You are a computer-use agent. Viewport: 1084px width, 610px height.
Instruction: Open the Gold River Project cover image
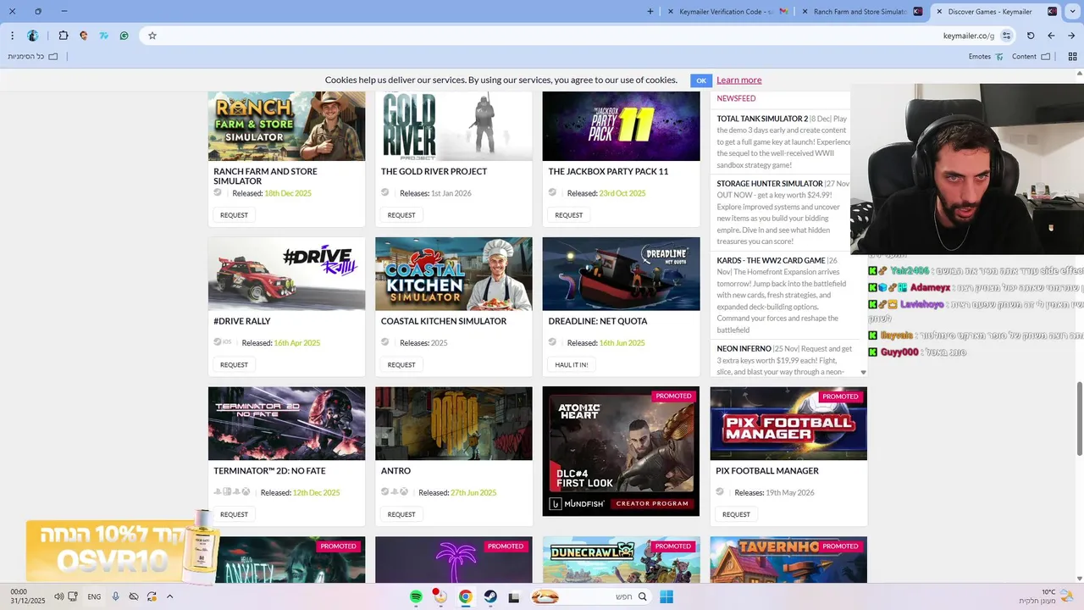454,126
